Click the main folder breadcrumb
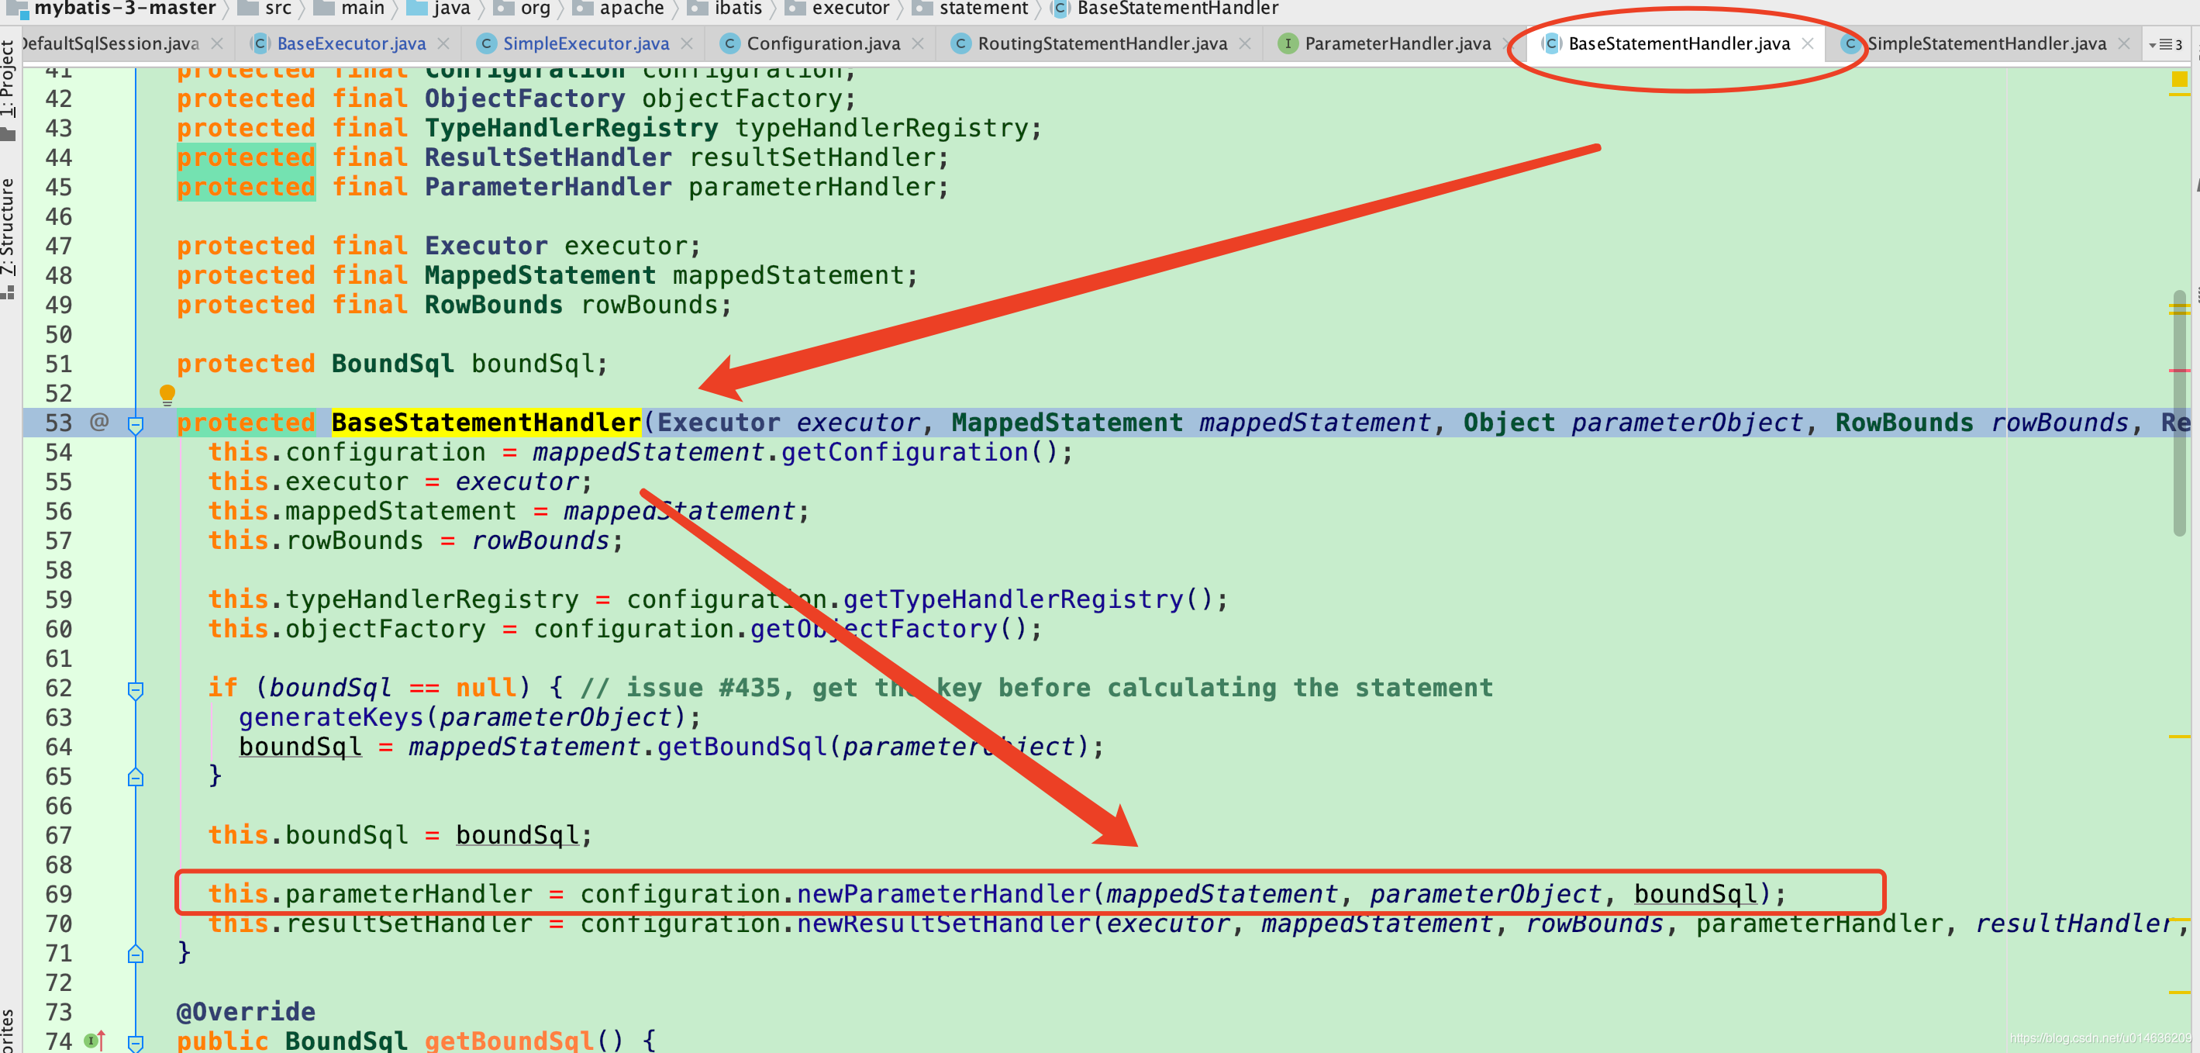The width and height of the screenshot is (2200, 1053). point(350,9)
